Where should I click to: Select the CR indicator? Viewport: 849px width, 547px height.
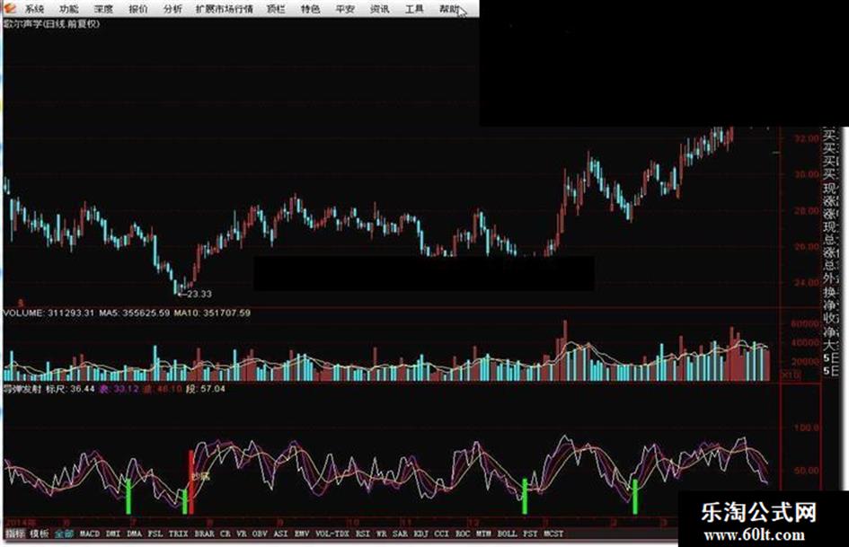coord(226,534)
